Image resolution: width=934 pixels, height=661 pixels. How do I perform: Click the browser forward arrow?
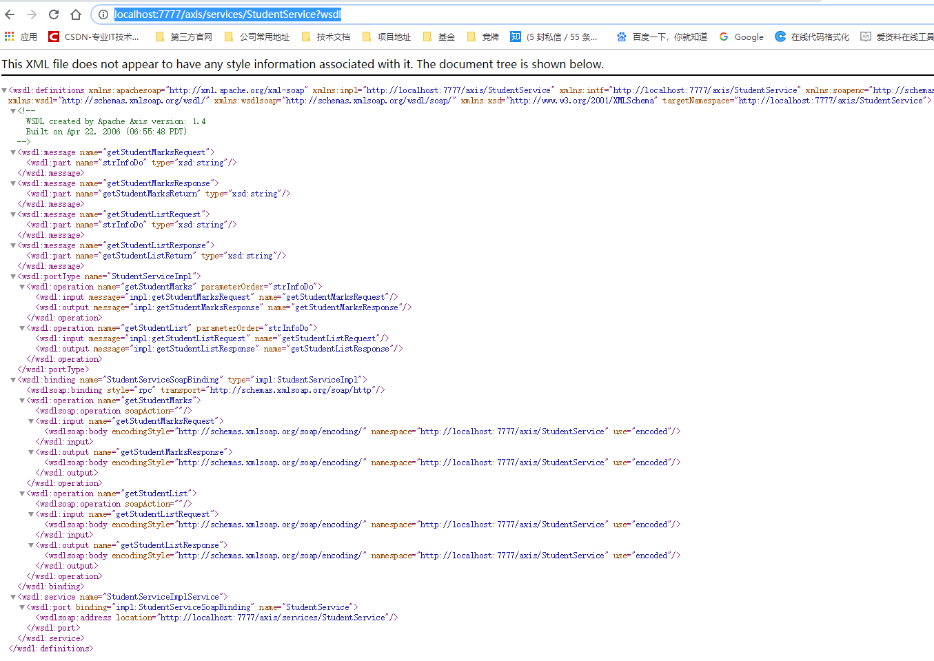32,14
